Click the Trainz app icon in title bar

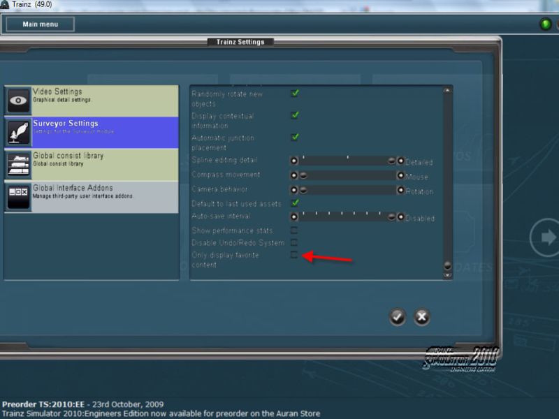click(x=4, y=5)
